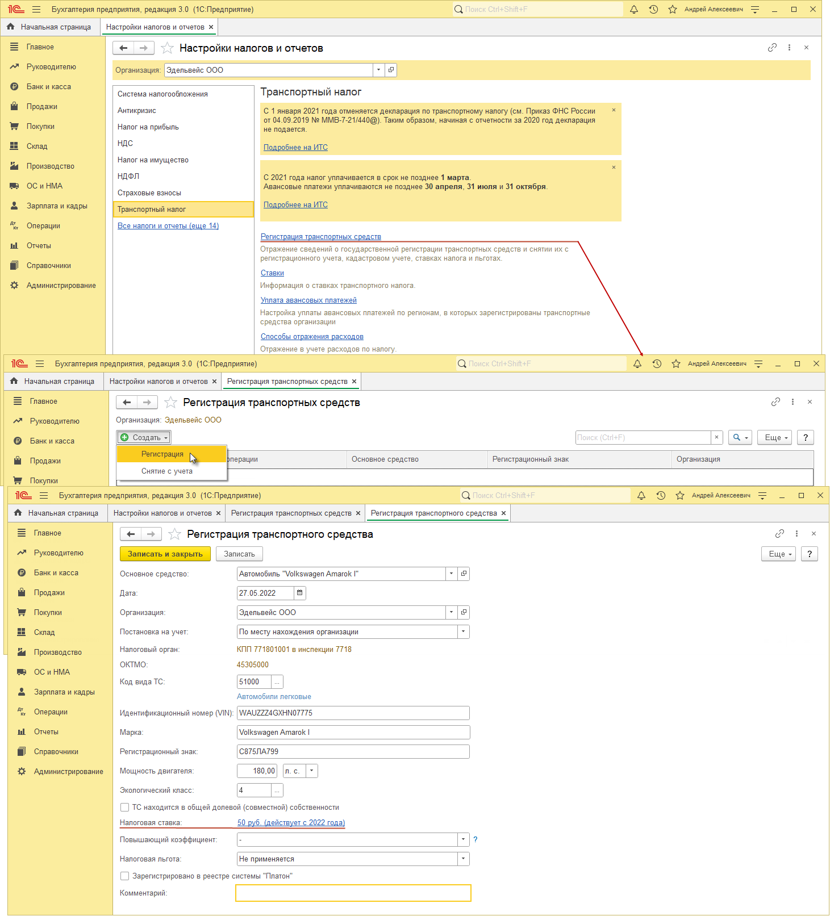The image size is (830, 916).
Task: Select Транспортный налог in tax settings list
Action: (183, 209)
